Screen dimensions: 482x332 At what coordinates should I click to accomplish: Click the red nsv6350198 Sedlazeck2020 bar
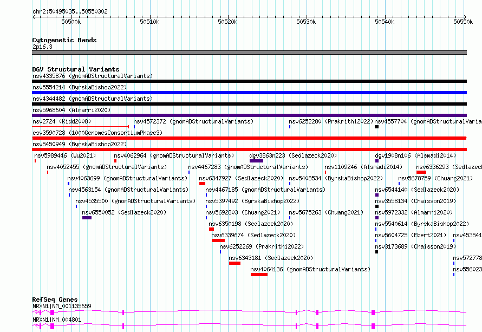[212, 229]
